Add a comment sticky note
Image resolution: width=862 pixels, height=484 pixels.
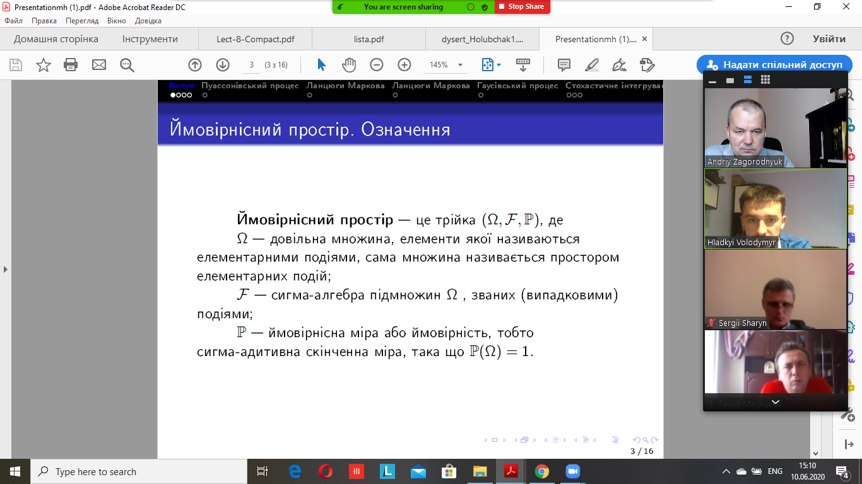pyautogui.click(x=564, y=65)
